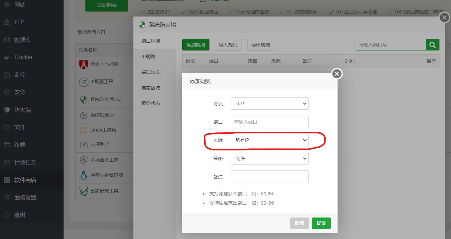Click the 宝塔跑分 gauge icon
This screenshot has height=239, width=451.
coord(84,145)
